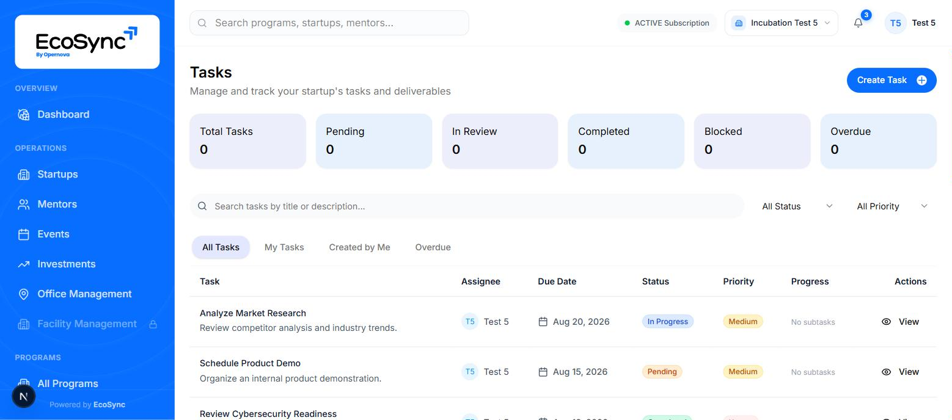Click the Office Management pin icon
Image resolution: width=952 pixels, height=420 pixels.
point(24,294)
